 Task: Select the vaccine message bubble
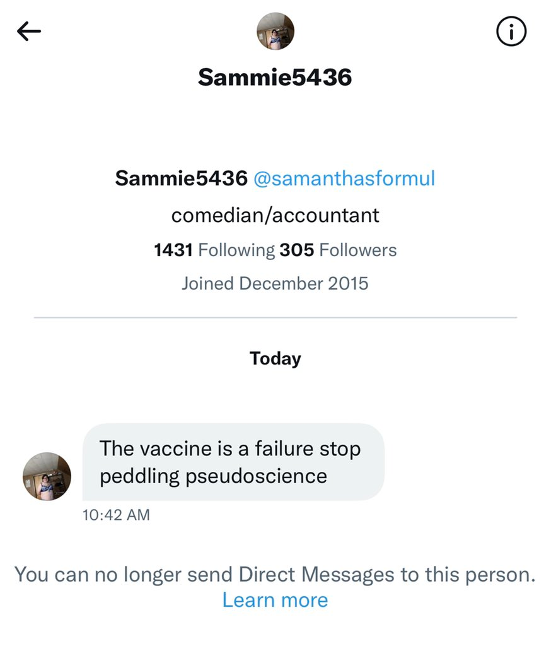pyautogui.click(x=233, y=462)
